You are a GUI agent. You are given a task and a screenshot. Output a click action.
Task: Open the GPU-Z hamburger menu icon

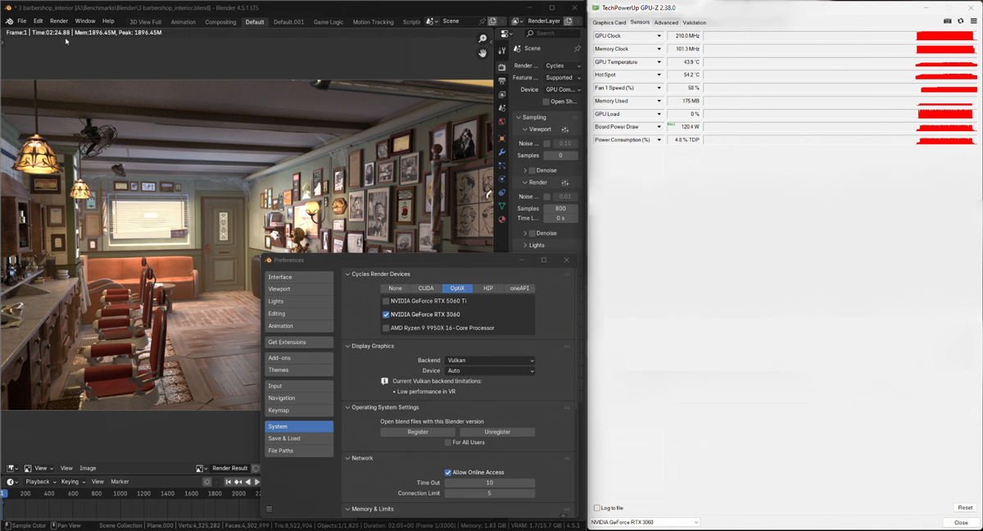[x=973, y=21]
